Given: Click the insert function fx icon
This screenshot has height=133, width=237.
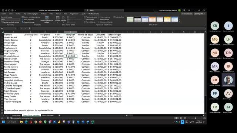Looking at the screenshot, I should tap(29, 28).
